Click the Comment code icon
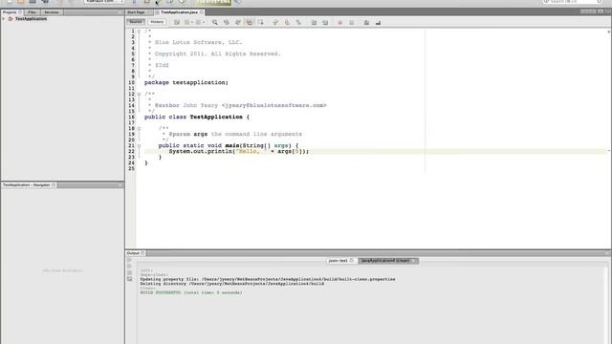 click(366, 23)
